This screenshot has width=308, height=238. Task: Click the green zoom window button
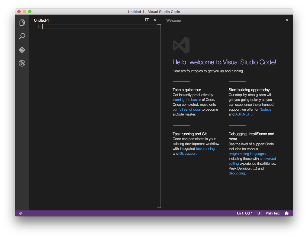30,12
